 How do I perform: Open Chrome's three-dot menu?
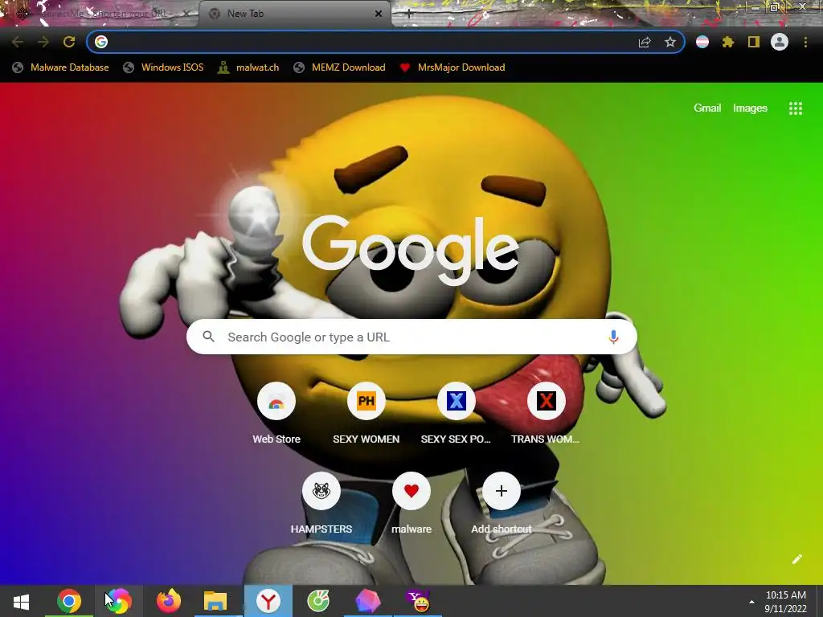pyautogui.click(x=805, y=42)
